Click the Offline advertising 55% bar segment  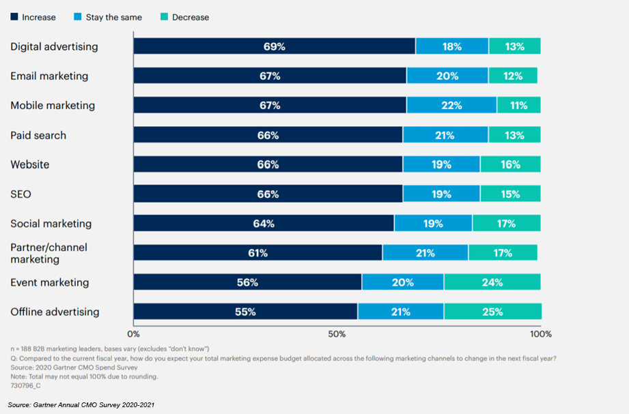click(245, 312)
